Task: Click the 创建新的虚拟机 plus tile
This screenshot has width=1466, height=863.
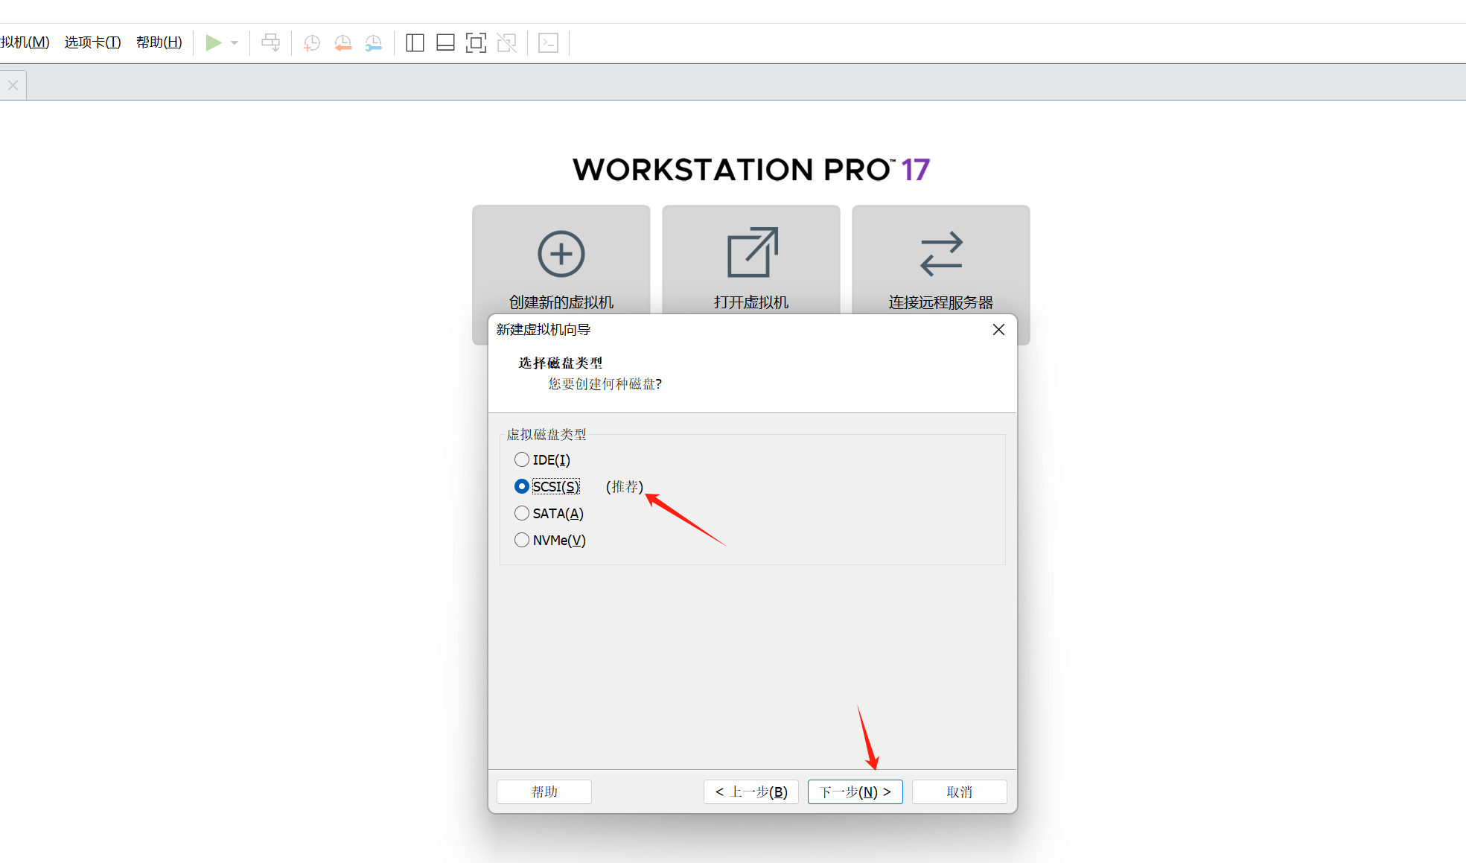Action: tap(561, 261)
